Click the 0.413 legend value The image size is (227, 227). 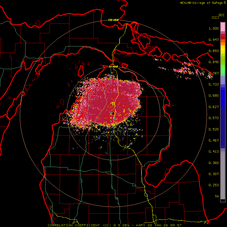214,152
